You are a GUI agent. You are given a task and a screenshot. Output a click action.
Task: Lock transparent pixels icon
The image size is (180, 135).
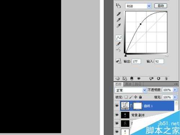tap(126, 97)
